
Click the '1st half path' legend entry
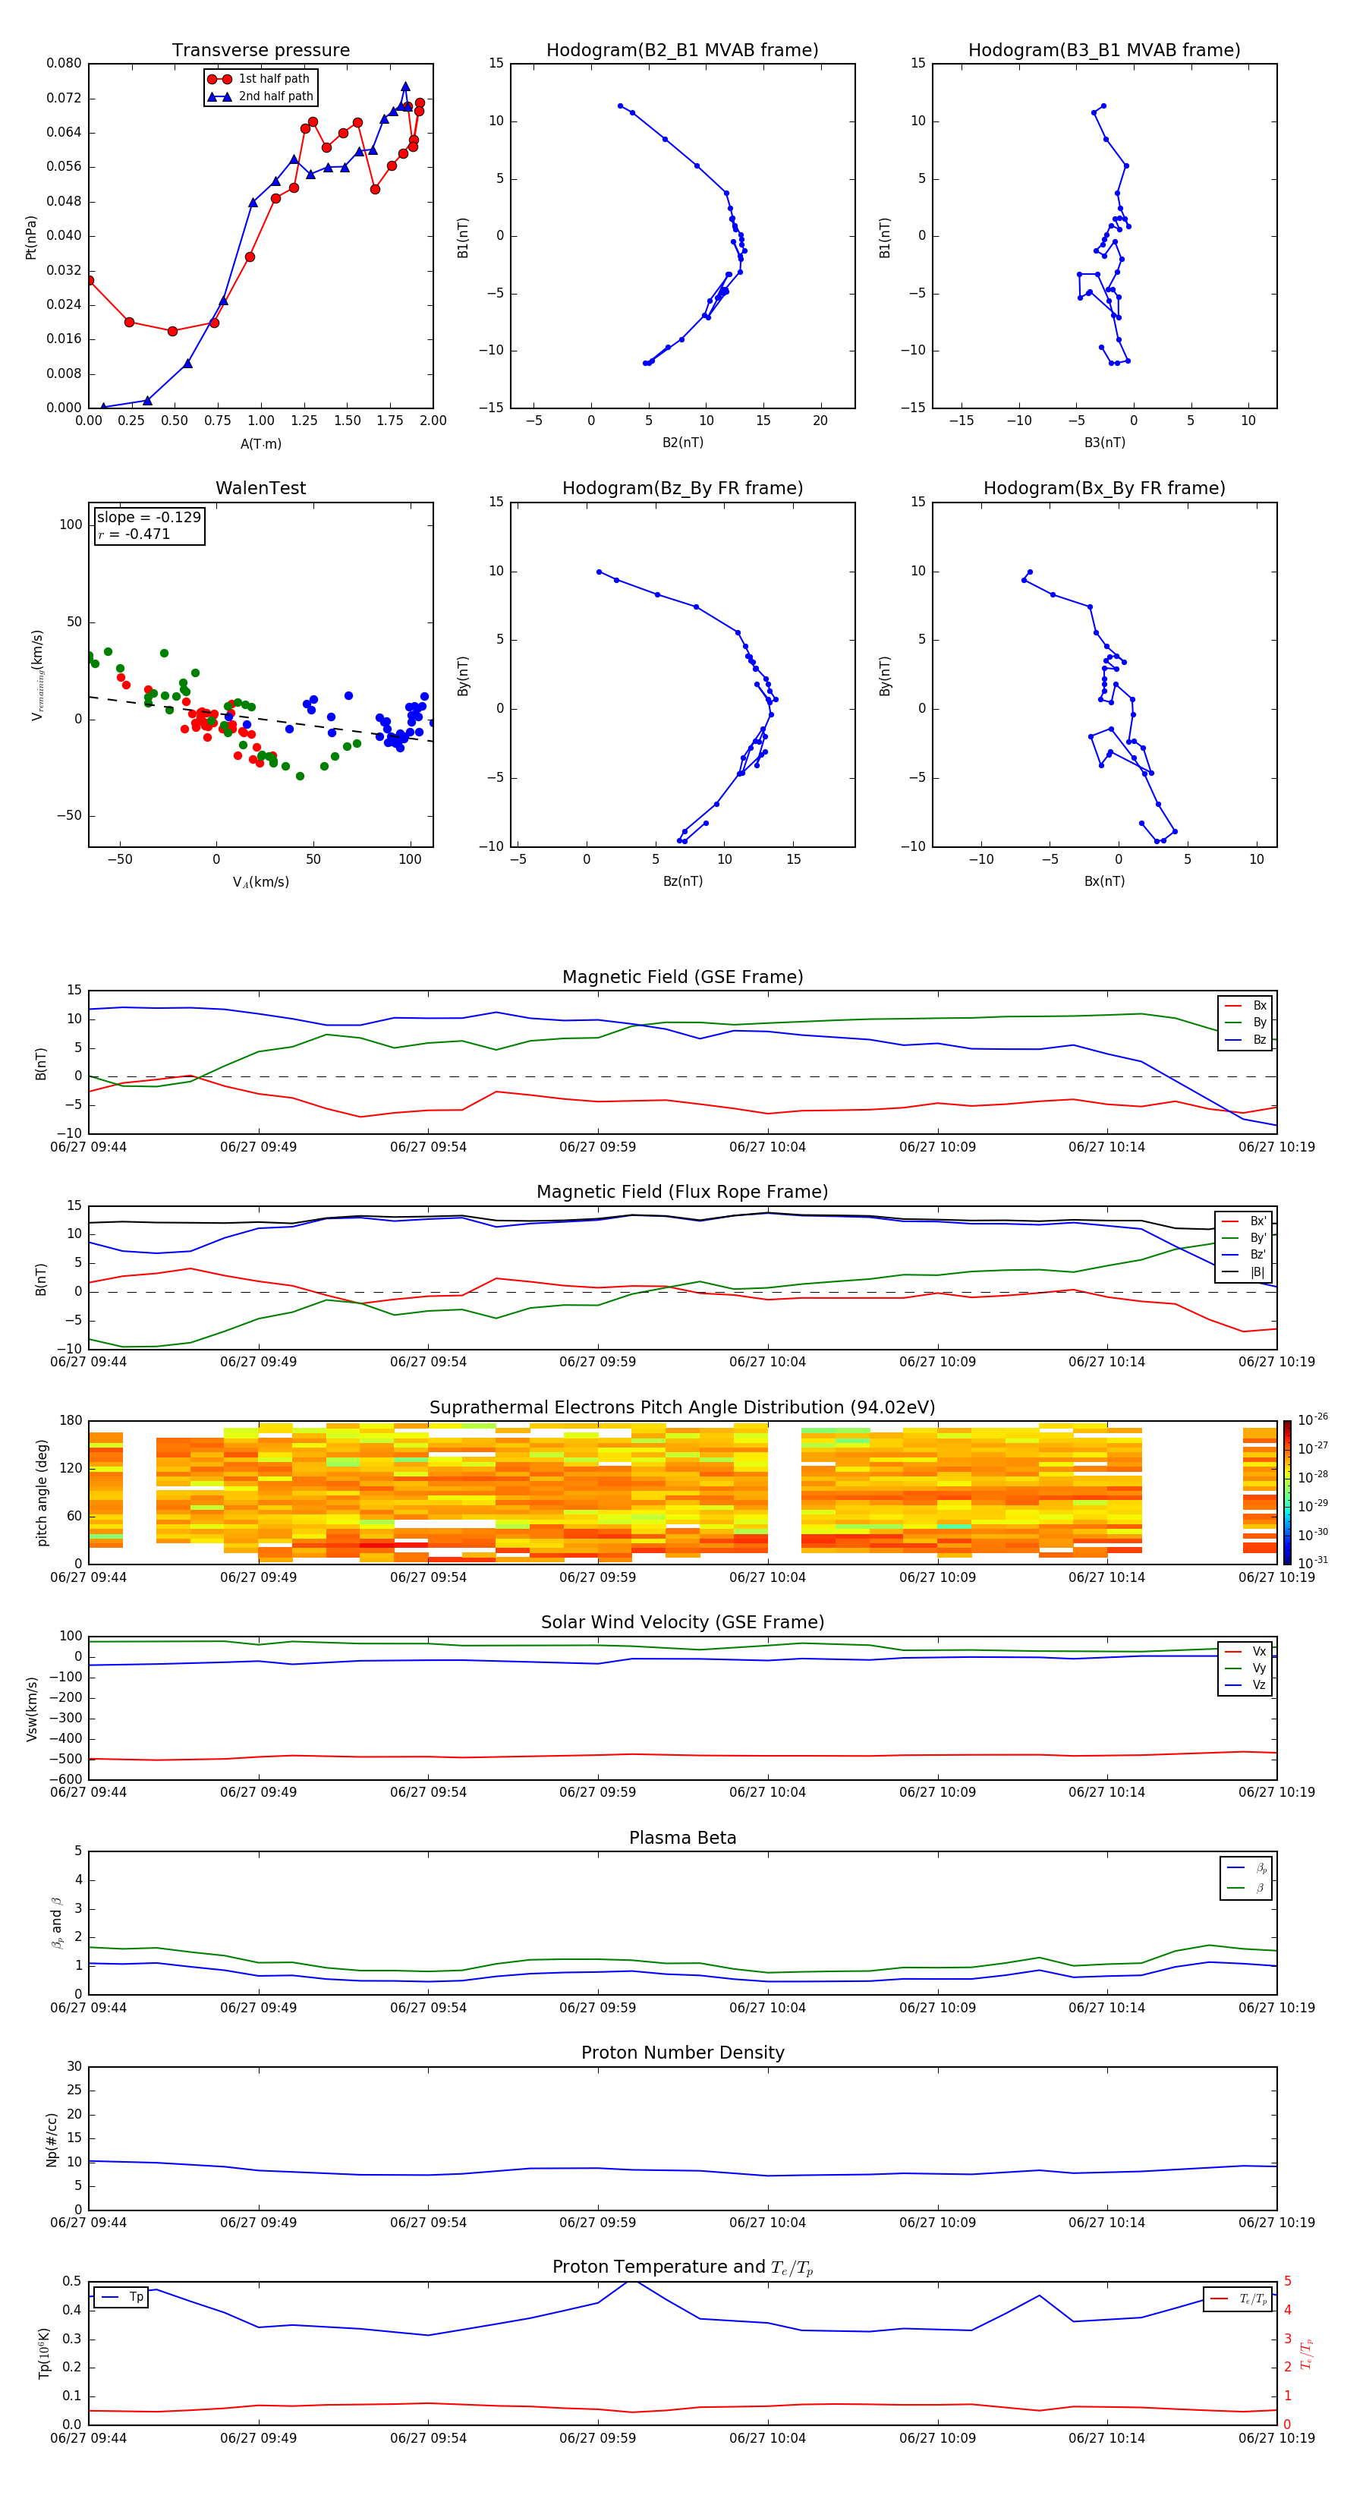click(259, 79)
